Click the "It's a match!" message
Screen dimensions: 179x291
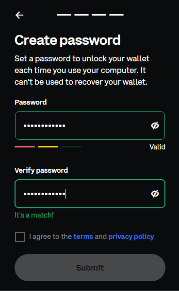34,215
